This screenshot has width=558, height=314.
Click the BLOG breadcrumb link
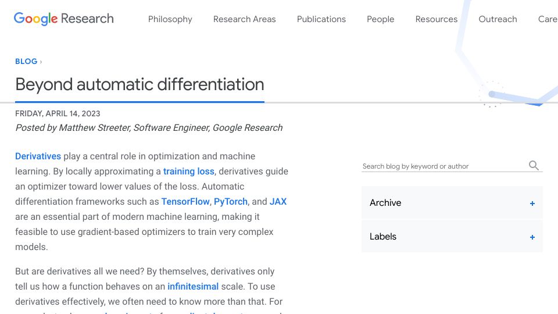tap(26, 61)
